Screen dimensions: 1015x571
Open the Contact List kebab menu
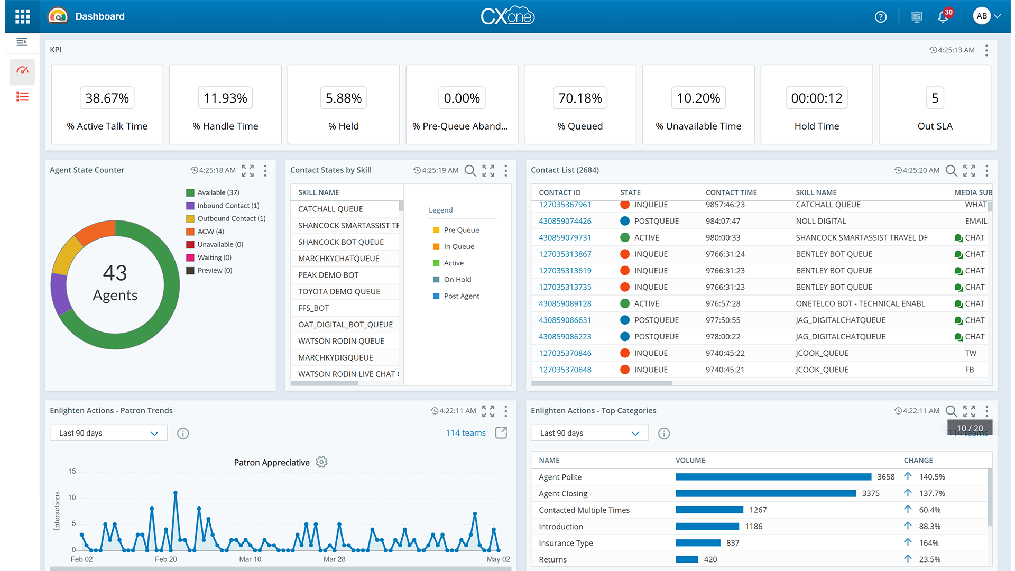986,171
